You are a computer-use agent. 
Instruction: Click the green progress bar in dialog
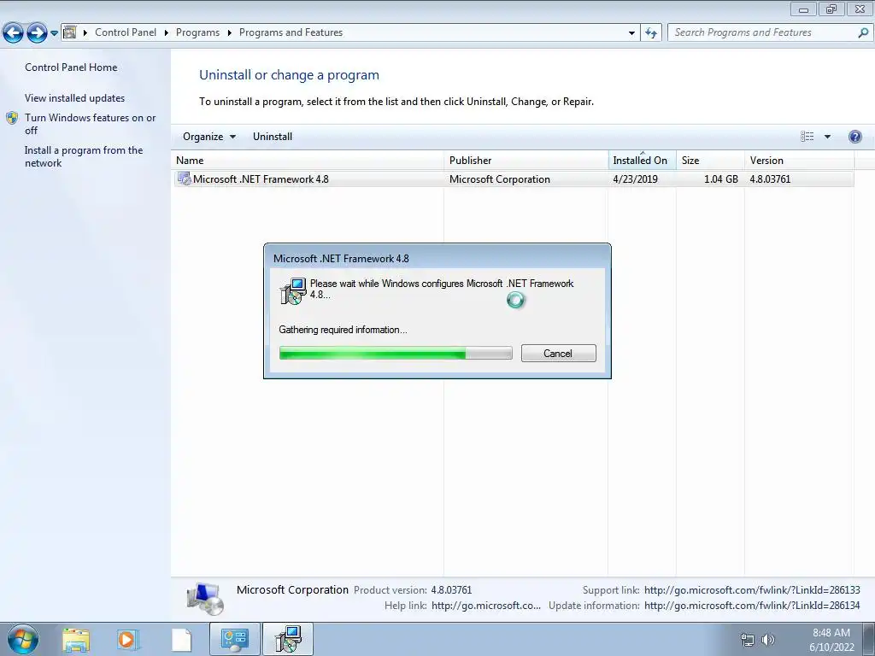pos(396,353)
